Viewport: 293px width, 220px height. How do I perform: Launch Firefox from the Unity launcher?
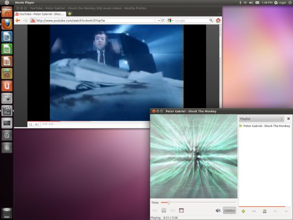pyautogui.click(x=7, y=24)
